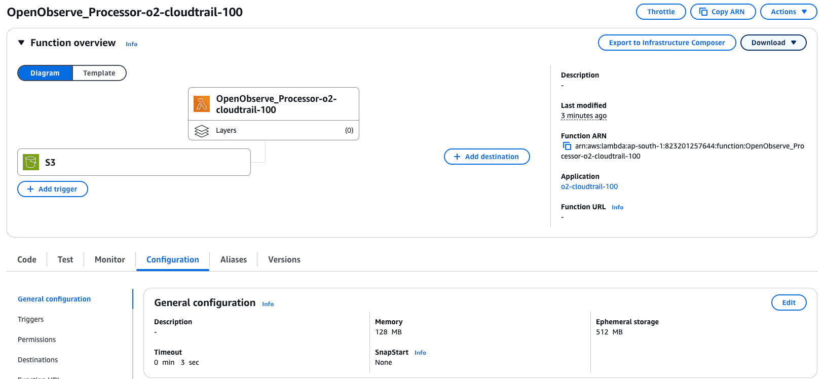Click the '512 MB' ephemeral storage value

click(609, 332)
